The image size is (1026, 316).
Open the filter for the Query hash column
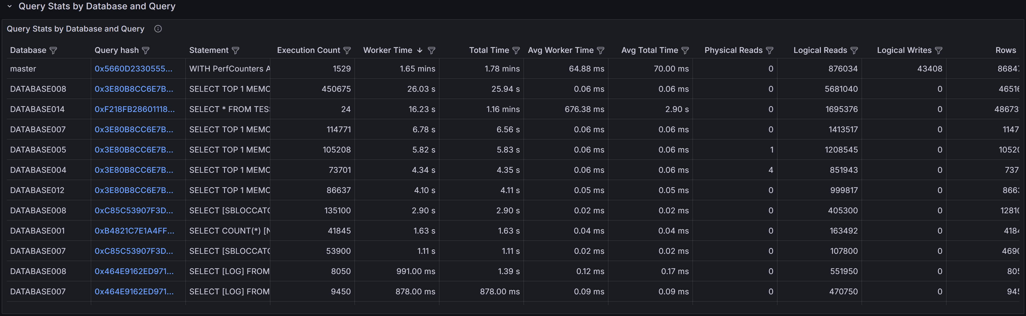click(x=146, y=50)
